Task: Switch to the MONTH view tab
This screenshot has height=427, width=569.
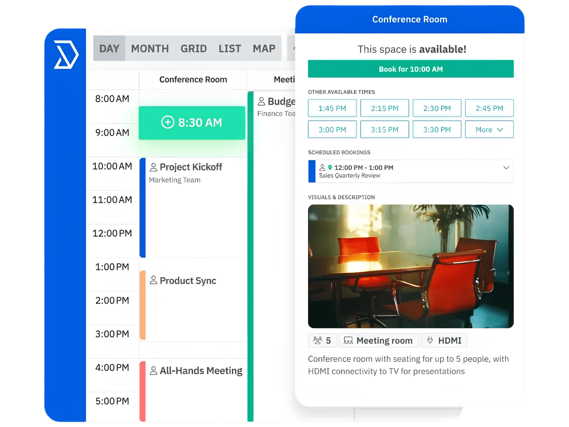Action: [150, 48]
